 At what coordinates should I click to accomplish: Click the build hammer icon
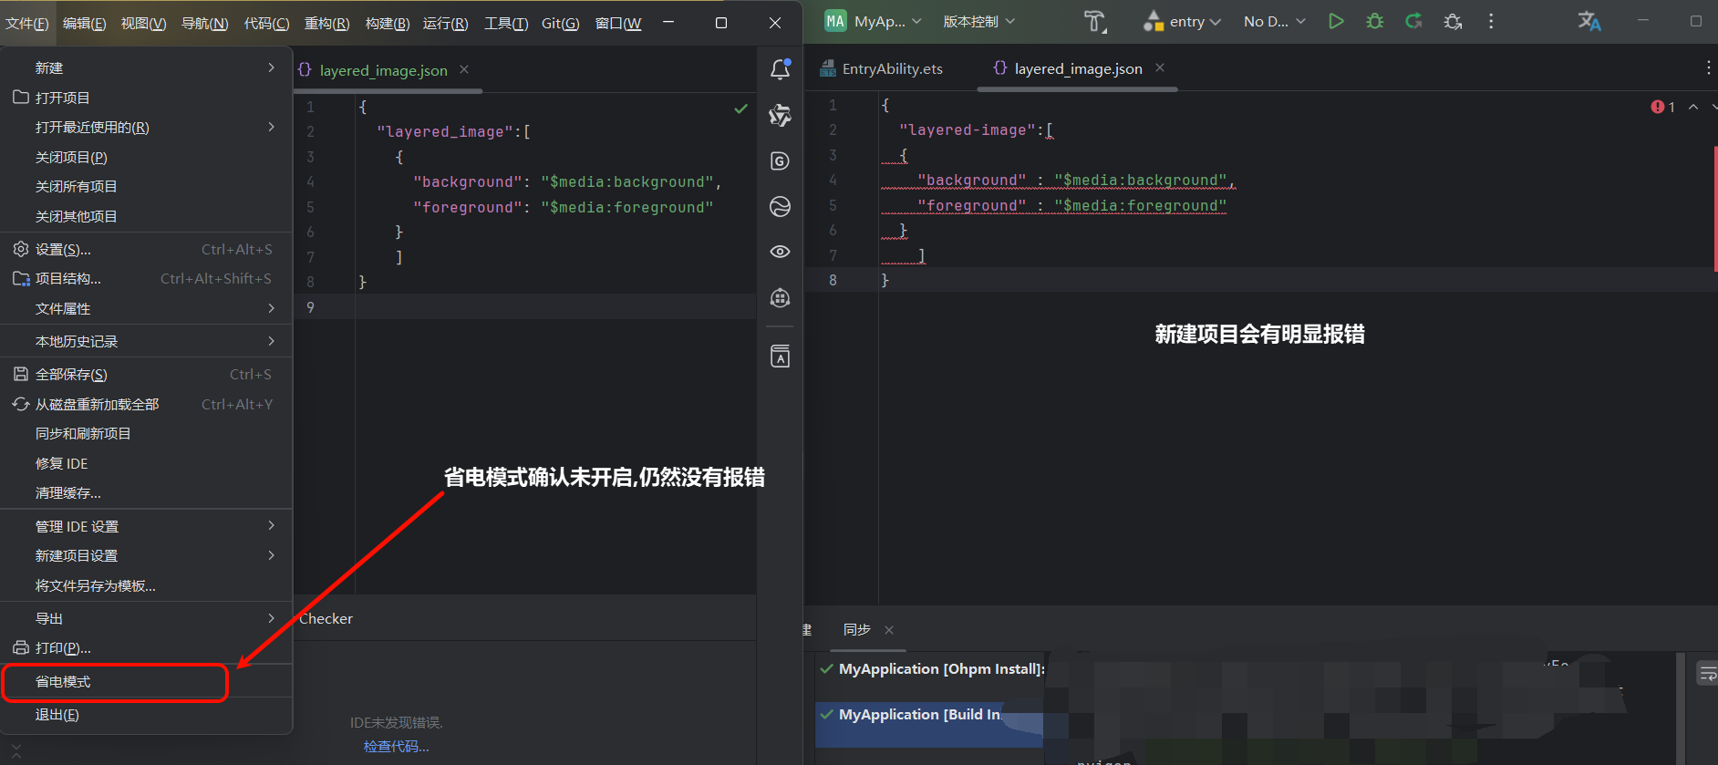(x=1094, y=21)
